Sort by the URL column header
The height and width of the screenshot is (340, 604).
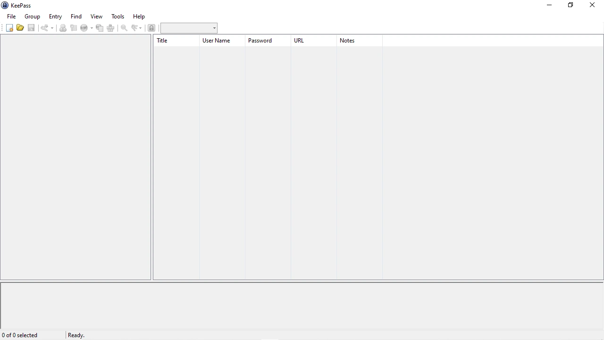[x=314, y=41]
